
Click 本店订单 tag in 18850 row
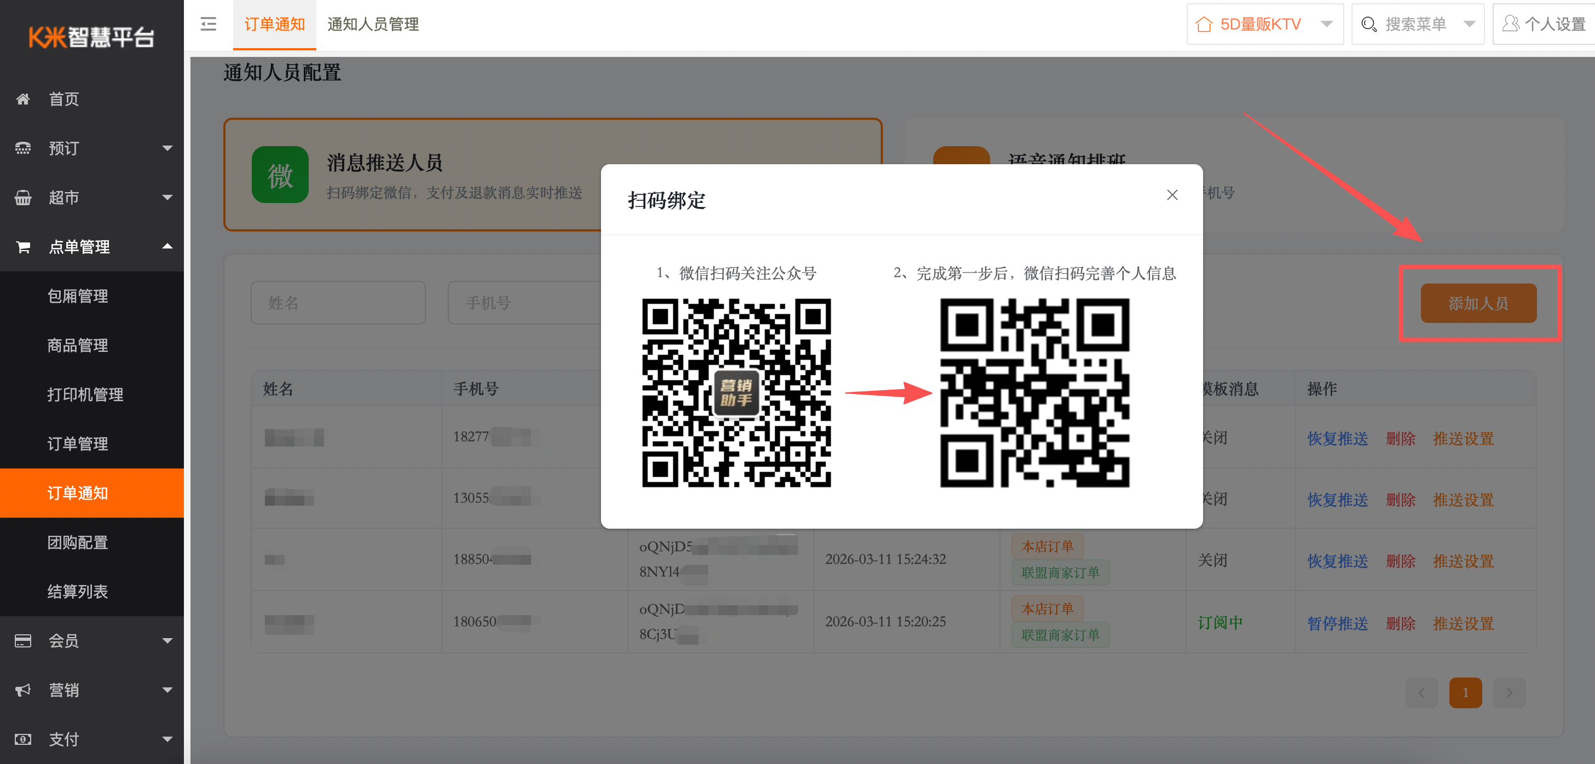tap(1047, 547)
